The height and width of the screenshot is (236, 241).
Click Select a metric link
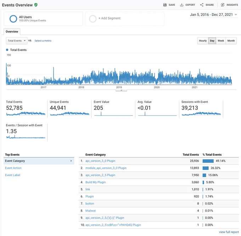point(43,41)
